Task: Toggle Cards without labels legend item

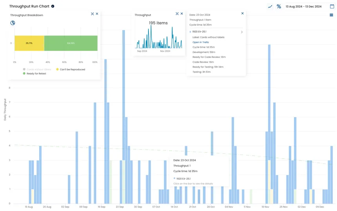Action: [x=37, y=69]
